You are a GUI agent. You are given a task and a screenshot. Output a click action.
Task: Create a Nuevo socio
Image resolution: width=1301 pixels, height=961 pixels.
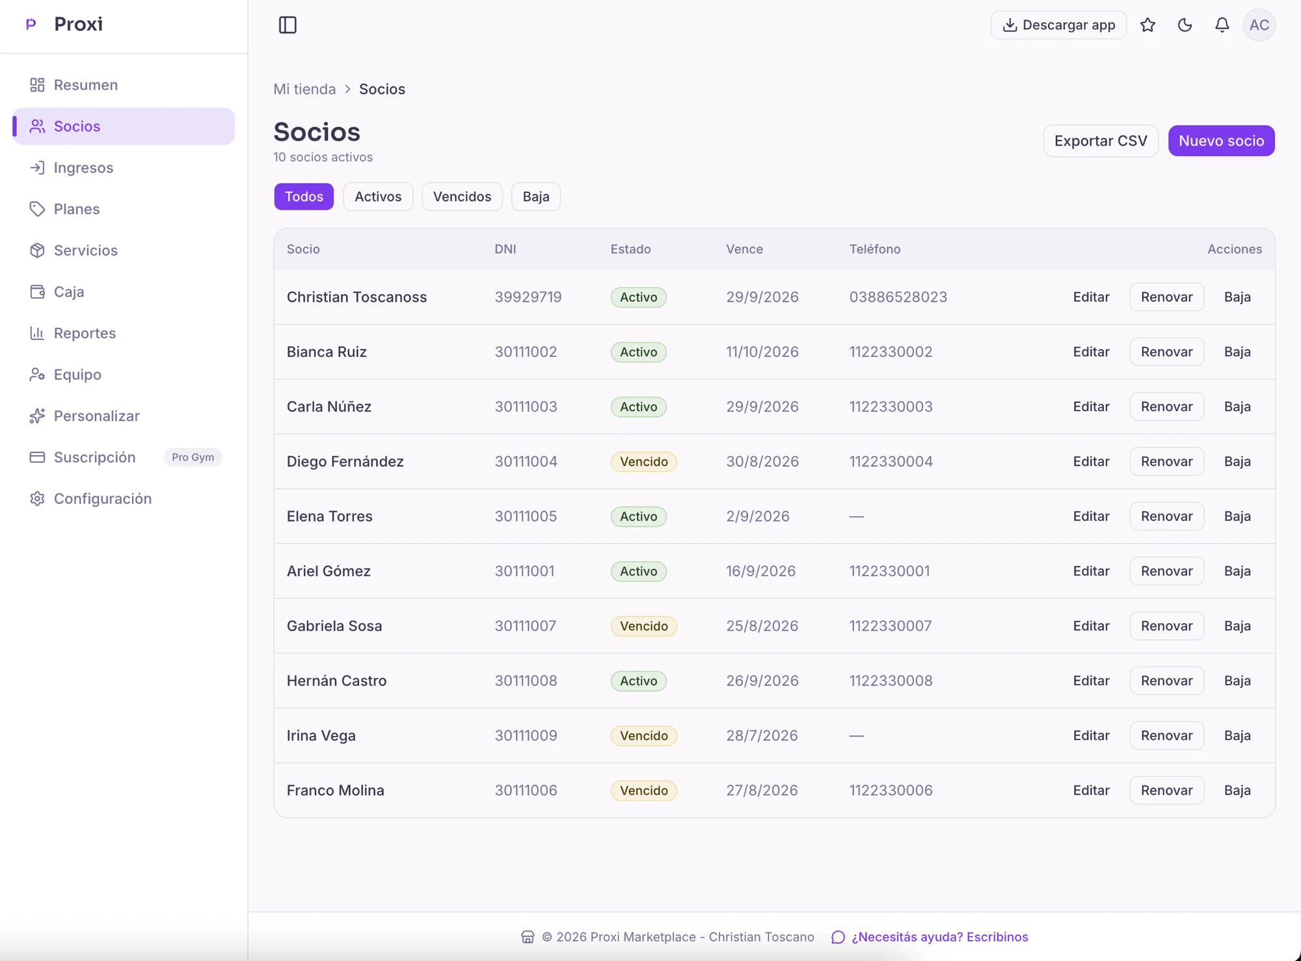tap(1221, 140)
